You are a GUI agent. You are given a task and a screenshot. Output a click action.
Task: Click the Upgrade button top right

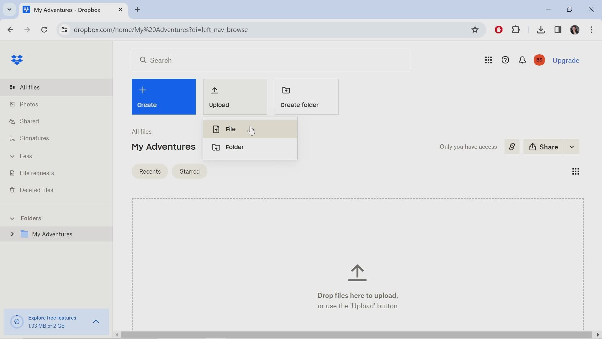coord(566,60)
